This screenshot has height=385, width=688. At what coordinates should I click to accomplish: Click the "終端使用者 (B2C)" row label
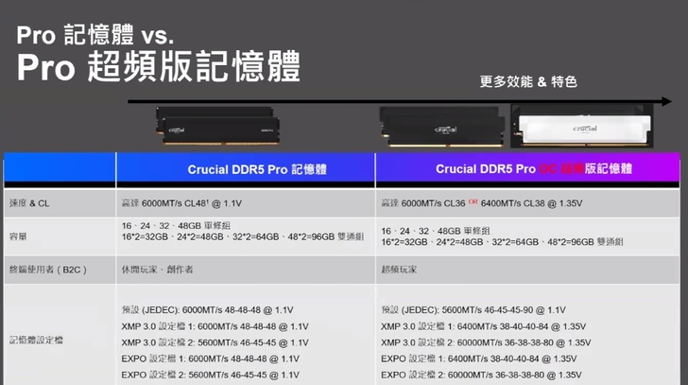click(x=47, y=270)
